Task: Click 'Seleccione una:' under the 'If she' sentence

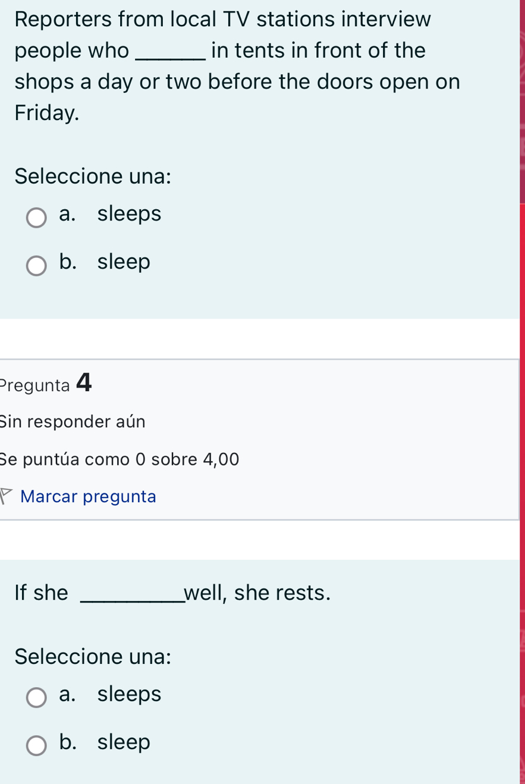Action: click(x=93, y=656)
